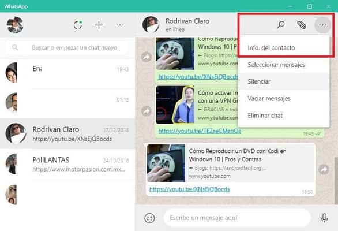Click title Cómo Reproducir un DVD con Kodi
The width and height of the screenshot is (338, 231).
238,155
